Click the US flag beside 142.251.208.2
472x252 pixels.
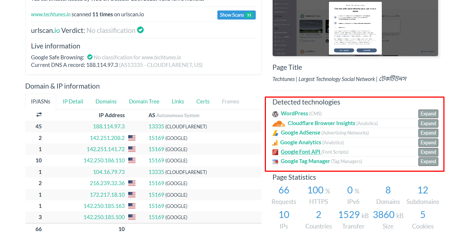coord(132,138)
